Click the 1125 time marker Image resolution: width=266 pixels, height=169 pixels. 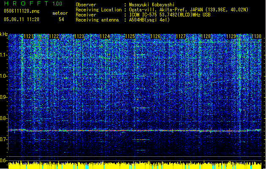(x=130, y=36)
